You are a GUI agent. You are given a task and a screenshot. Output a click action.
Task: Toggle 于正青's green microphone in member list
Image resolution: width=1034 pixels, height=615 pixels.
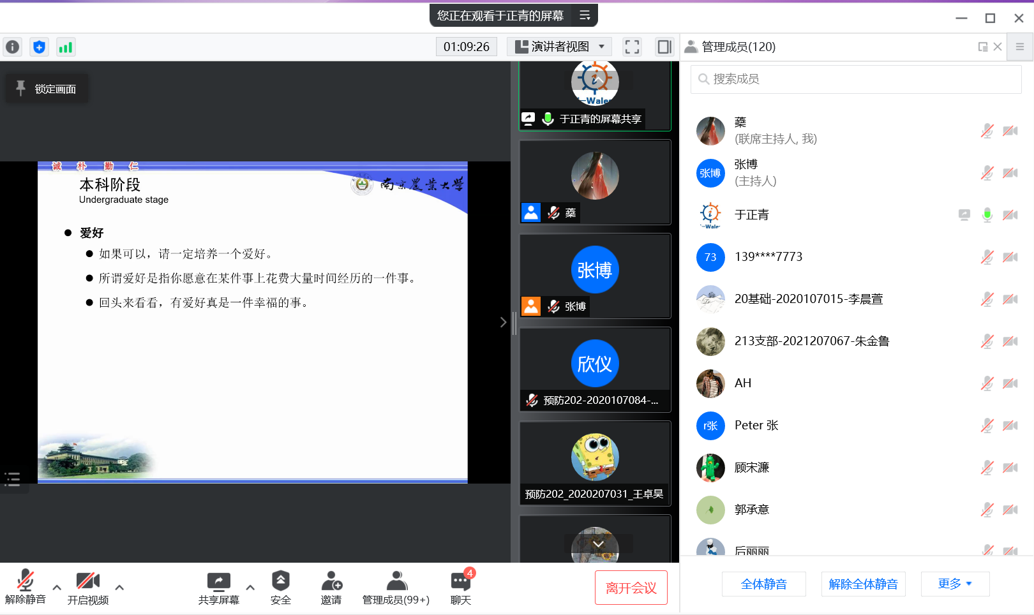987,215
